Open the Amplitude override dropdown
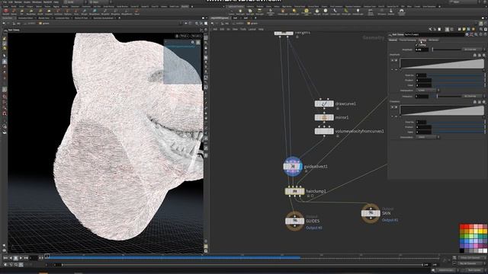Viewport: 488px width, 274px height. pos(473,49)
